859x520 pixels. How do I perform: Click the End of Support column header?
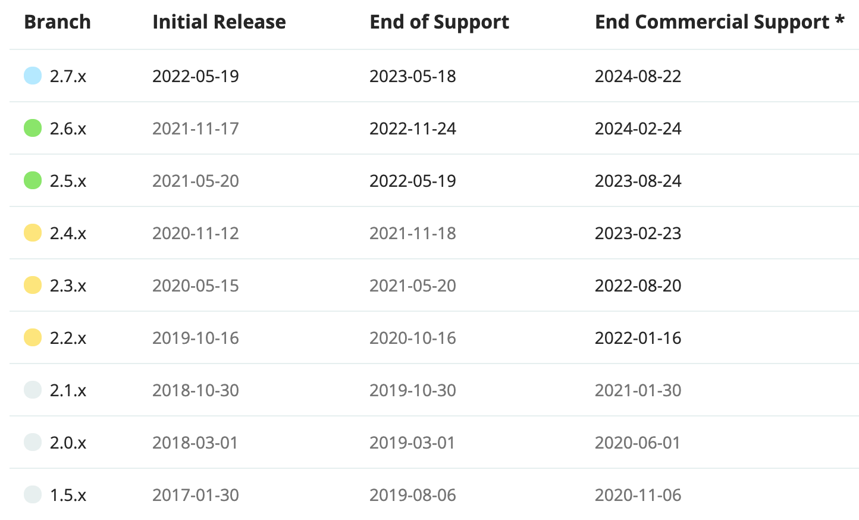point(439,23)
